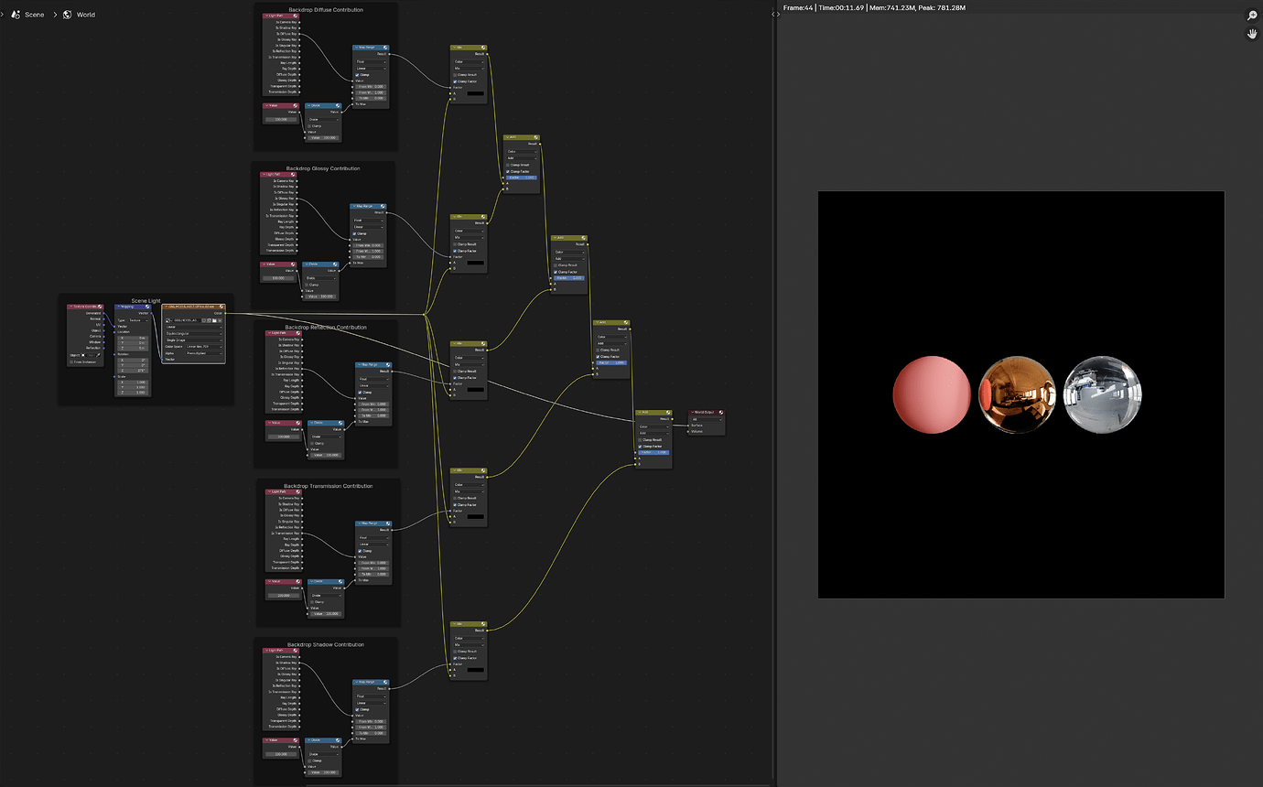The image size is (1263, 787).
Task: Click the preview sphere icon on World Output node
Action: point(720,413)
